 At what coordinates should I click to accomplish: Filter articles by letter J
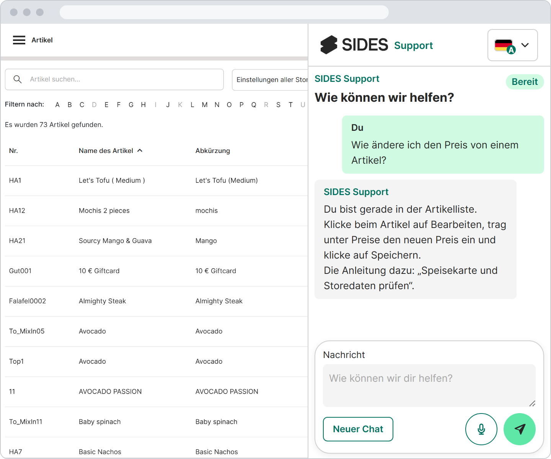click(168, 105)
